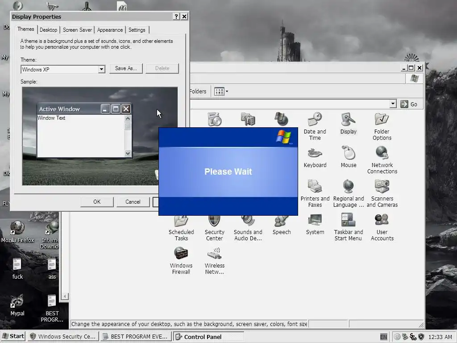This screenshot has width=457, height=343.
Task: Open the Speech applet icon
Action: (x=281, y=226)
